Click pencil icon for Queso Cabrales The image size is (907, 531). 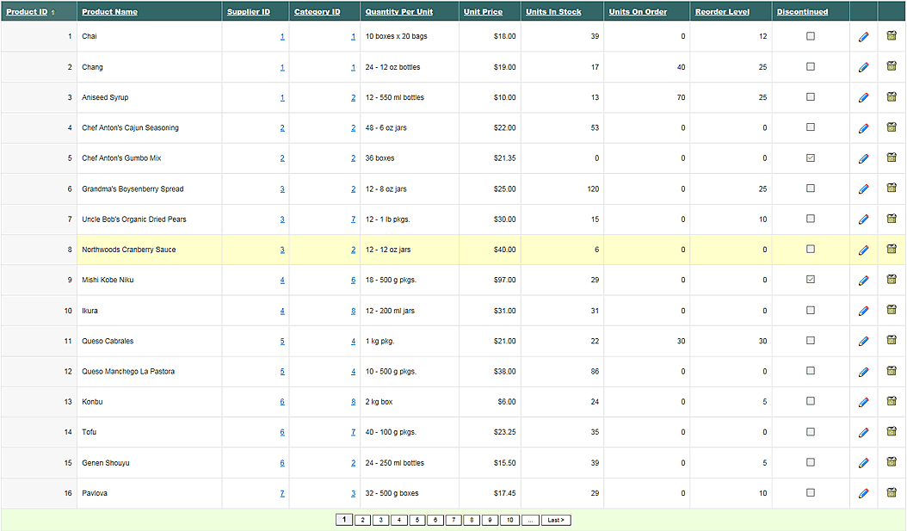(863, 342)
